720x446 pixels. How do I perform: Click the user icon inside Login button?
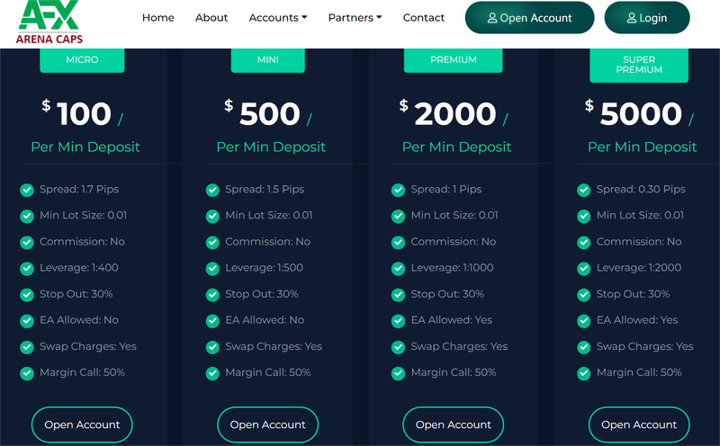(x=632, y=18)
